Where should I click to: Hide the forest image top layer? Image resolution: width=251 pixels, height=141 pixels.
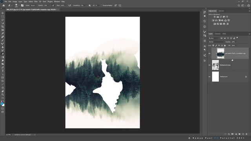pyautogui.click(x=209, y=54)
